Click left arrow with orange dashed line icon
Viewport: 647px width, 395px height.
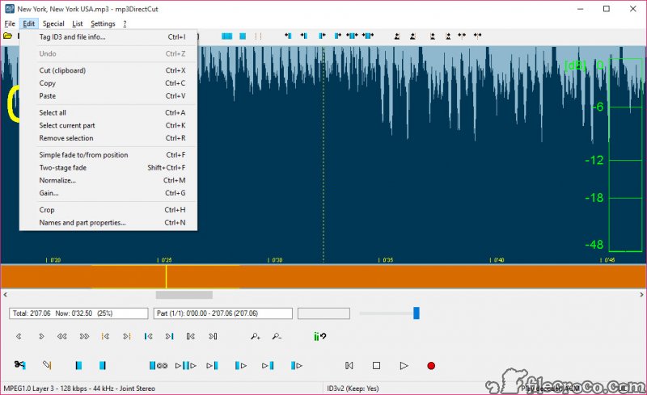pyautogui.click(x=105, y=337)
